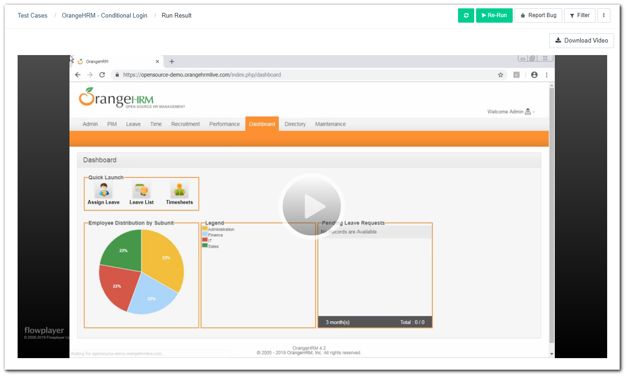
Task: Click the IT legend color swatch
Action: tap(205, 240)
